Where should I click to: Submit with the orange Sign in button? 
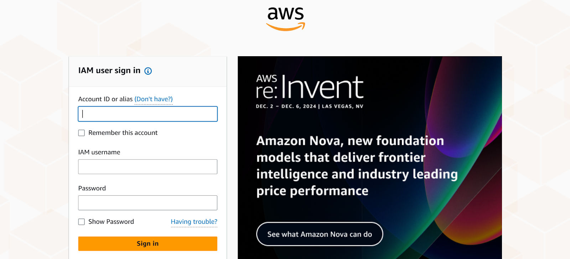coord(147,244)
